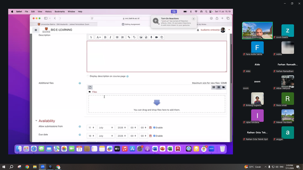303x170 pixels.
Task: Change Due date year 2026
Action: coord(122,136)
